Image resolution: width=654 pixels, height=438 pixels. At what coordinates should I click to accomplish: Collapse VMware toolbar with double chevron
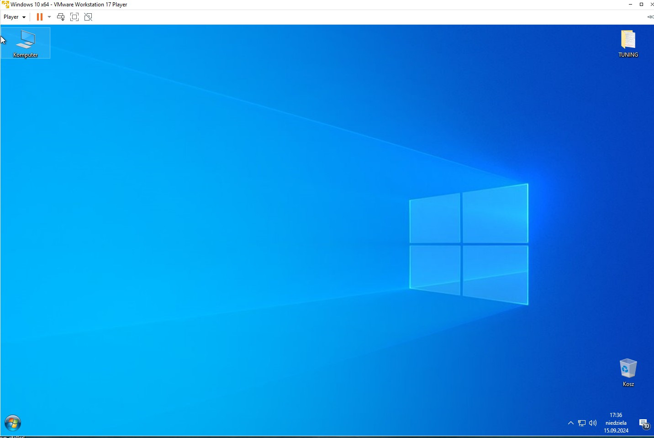coord(650,17)
